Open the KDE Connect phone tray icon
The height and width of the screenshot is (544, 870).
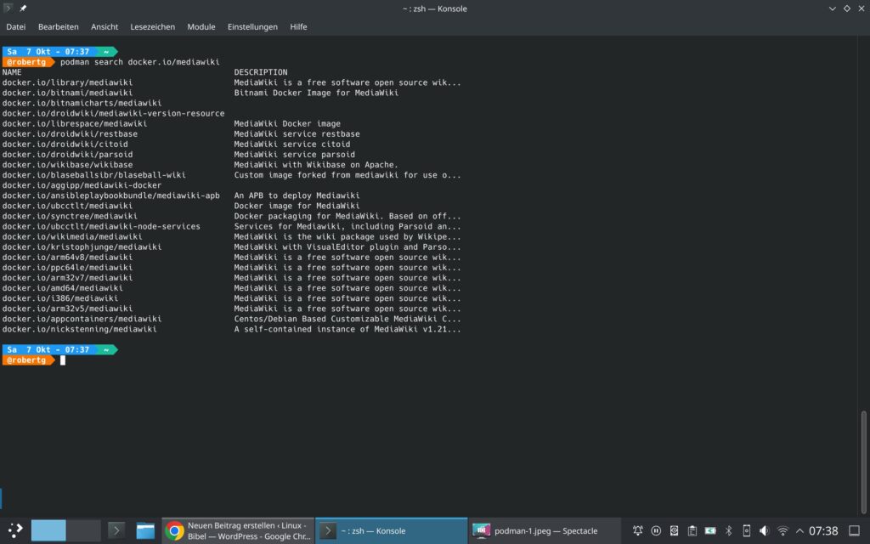[746, 530]
